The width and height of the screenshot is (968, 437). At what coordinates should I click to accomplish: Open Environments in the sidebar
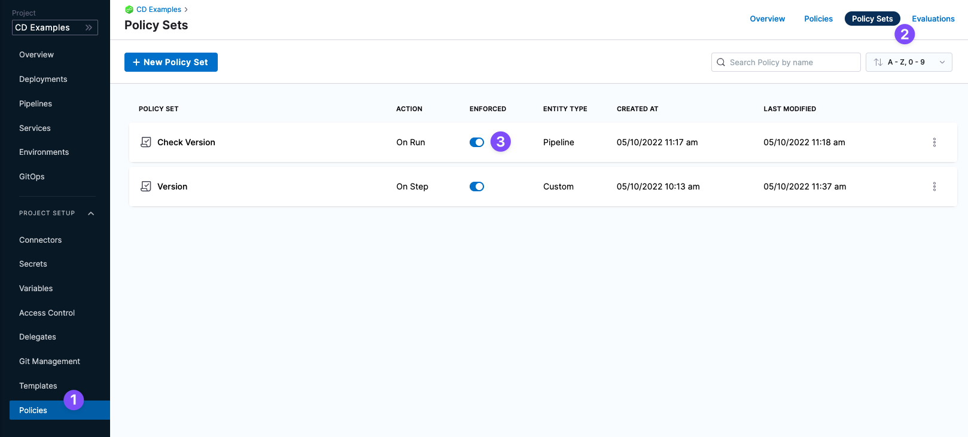coord(44,152)
